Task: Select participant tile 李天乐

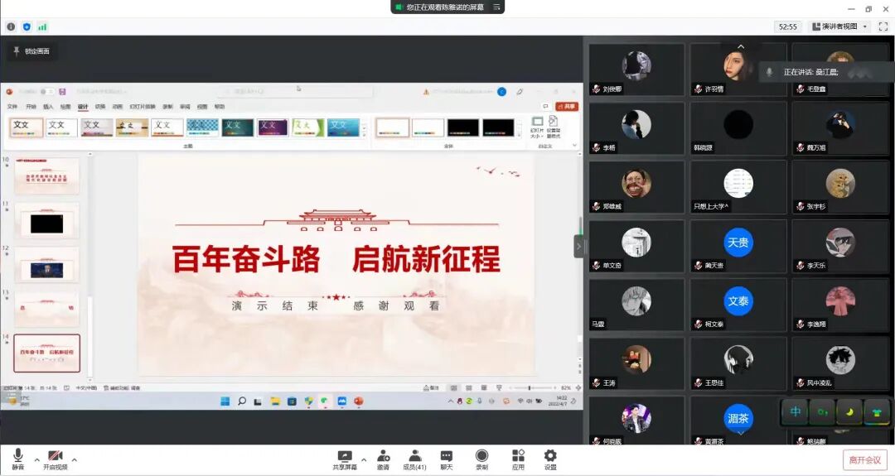Action: [x=840, y=246]
